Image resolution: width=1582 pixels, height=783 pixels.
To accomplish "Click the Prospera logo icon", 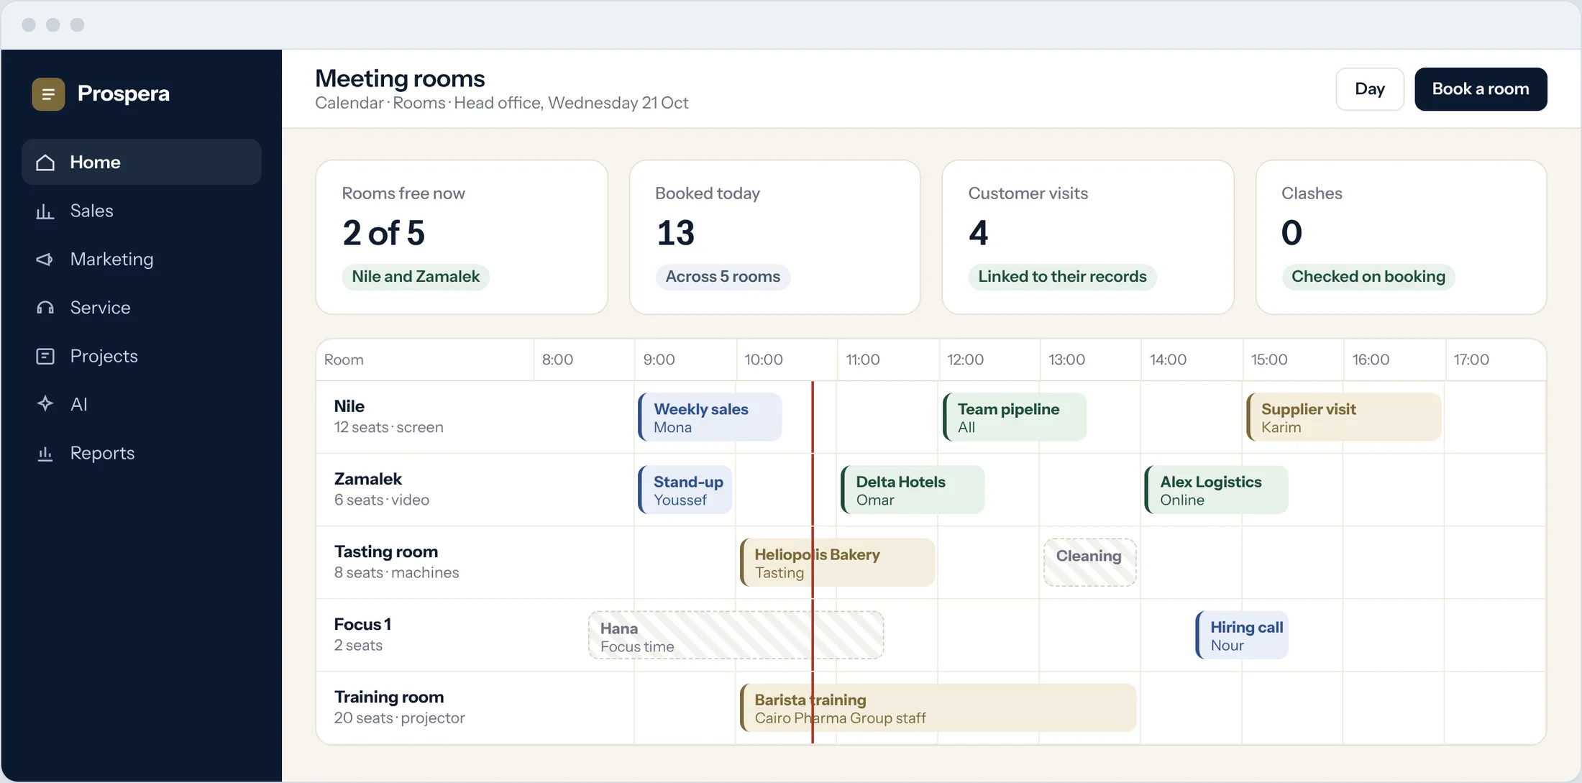I will point(48,94).
